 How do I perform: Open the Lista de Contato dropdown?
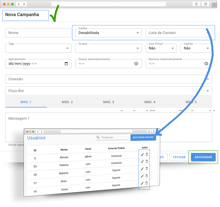(179, 33)
